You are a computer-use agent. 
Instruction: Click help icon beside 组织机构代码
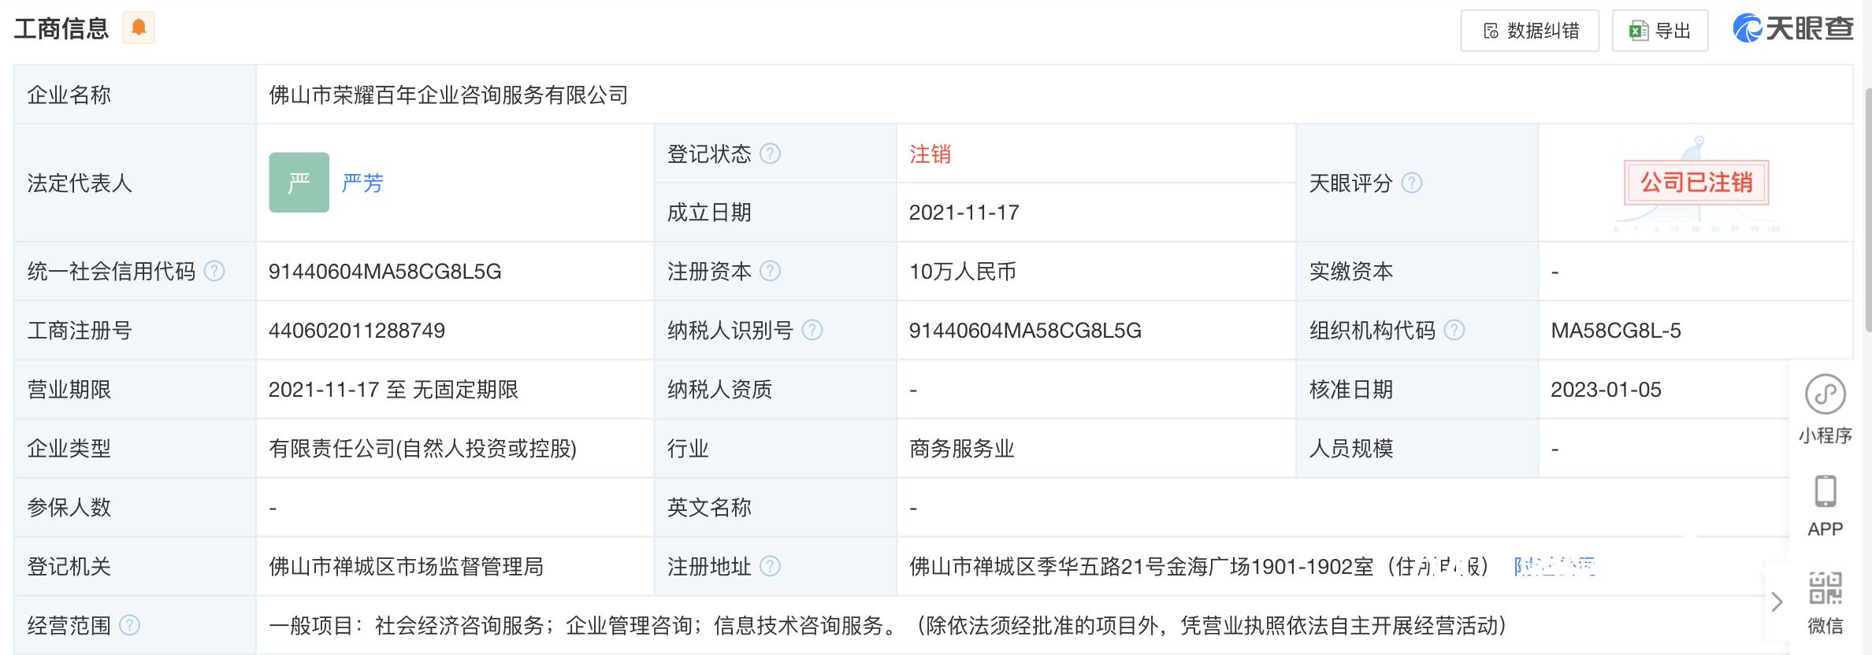pyautogui.click(x=1454, y=331)
